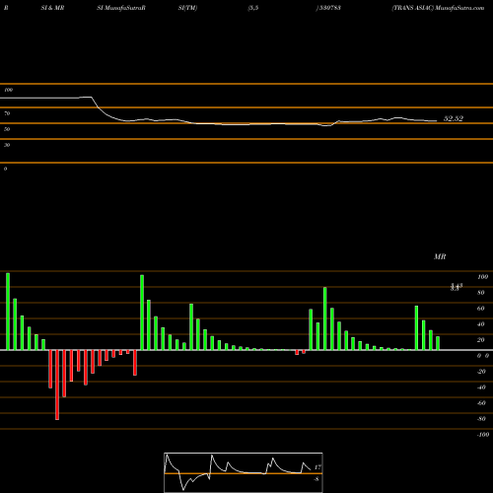493x493 pixels.
Task: Click the value -8 in mini chart
Action: 317,479
